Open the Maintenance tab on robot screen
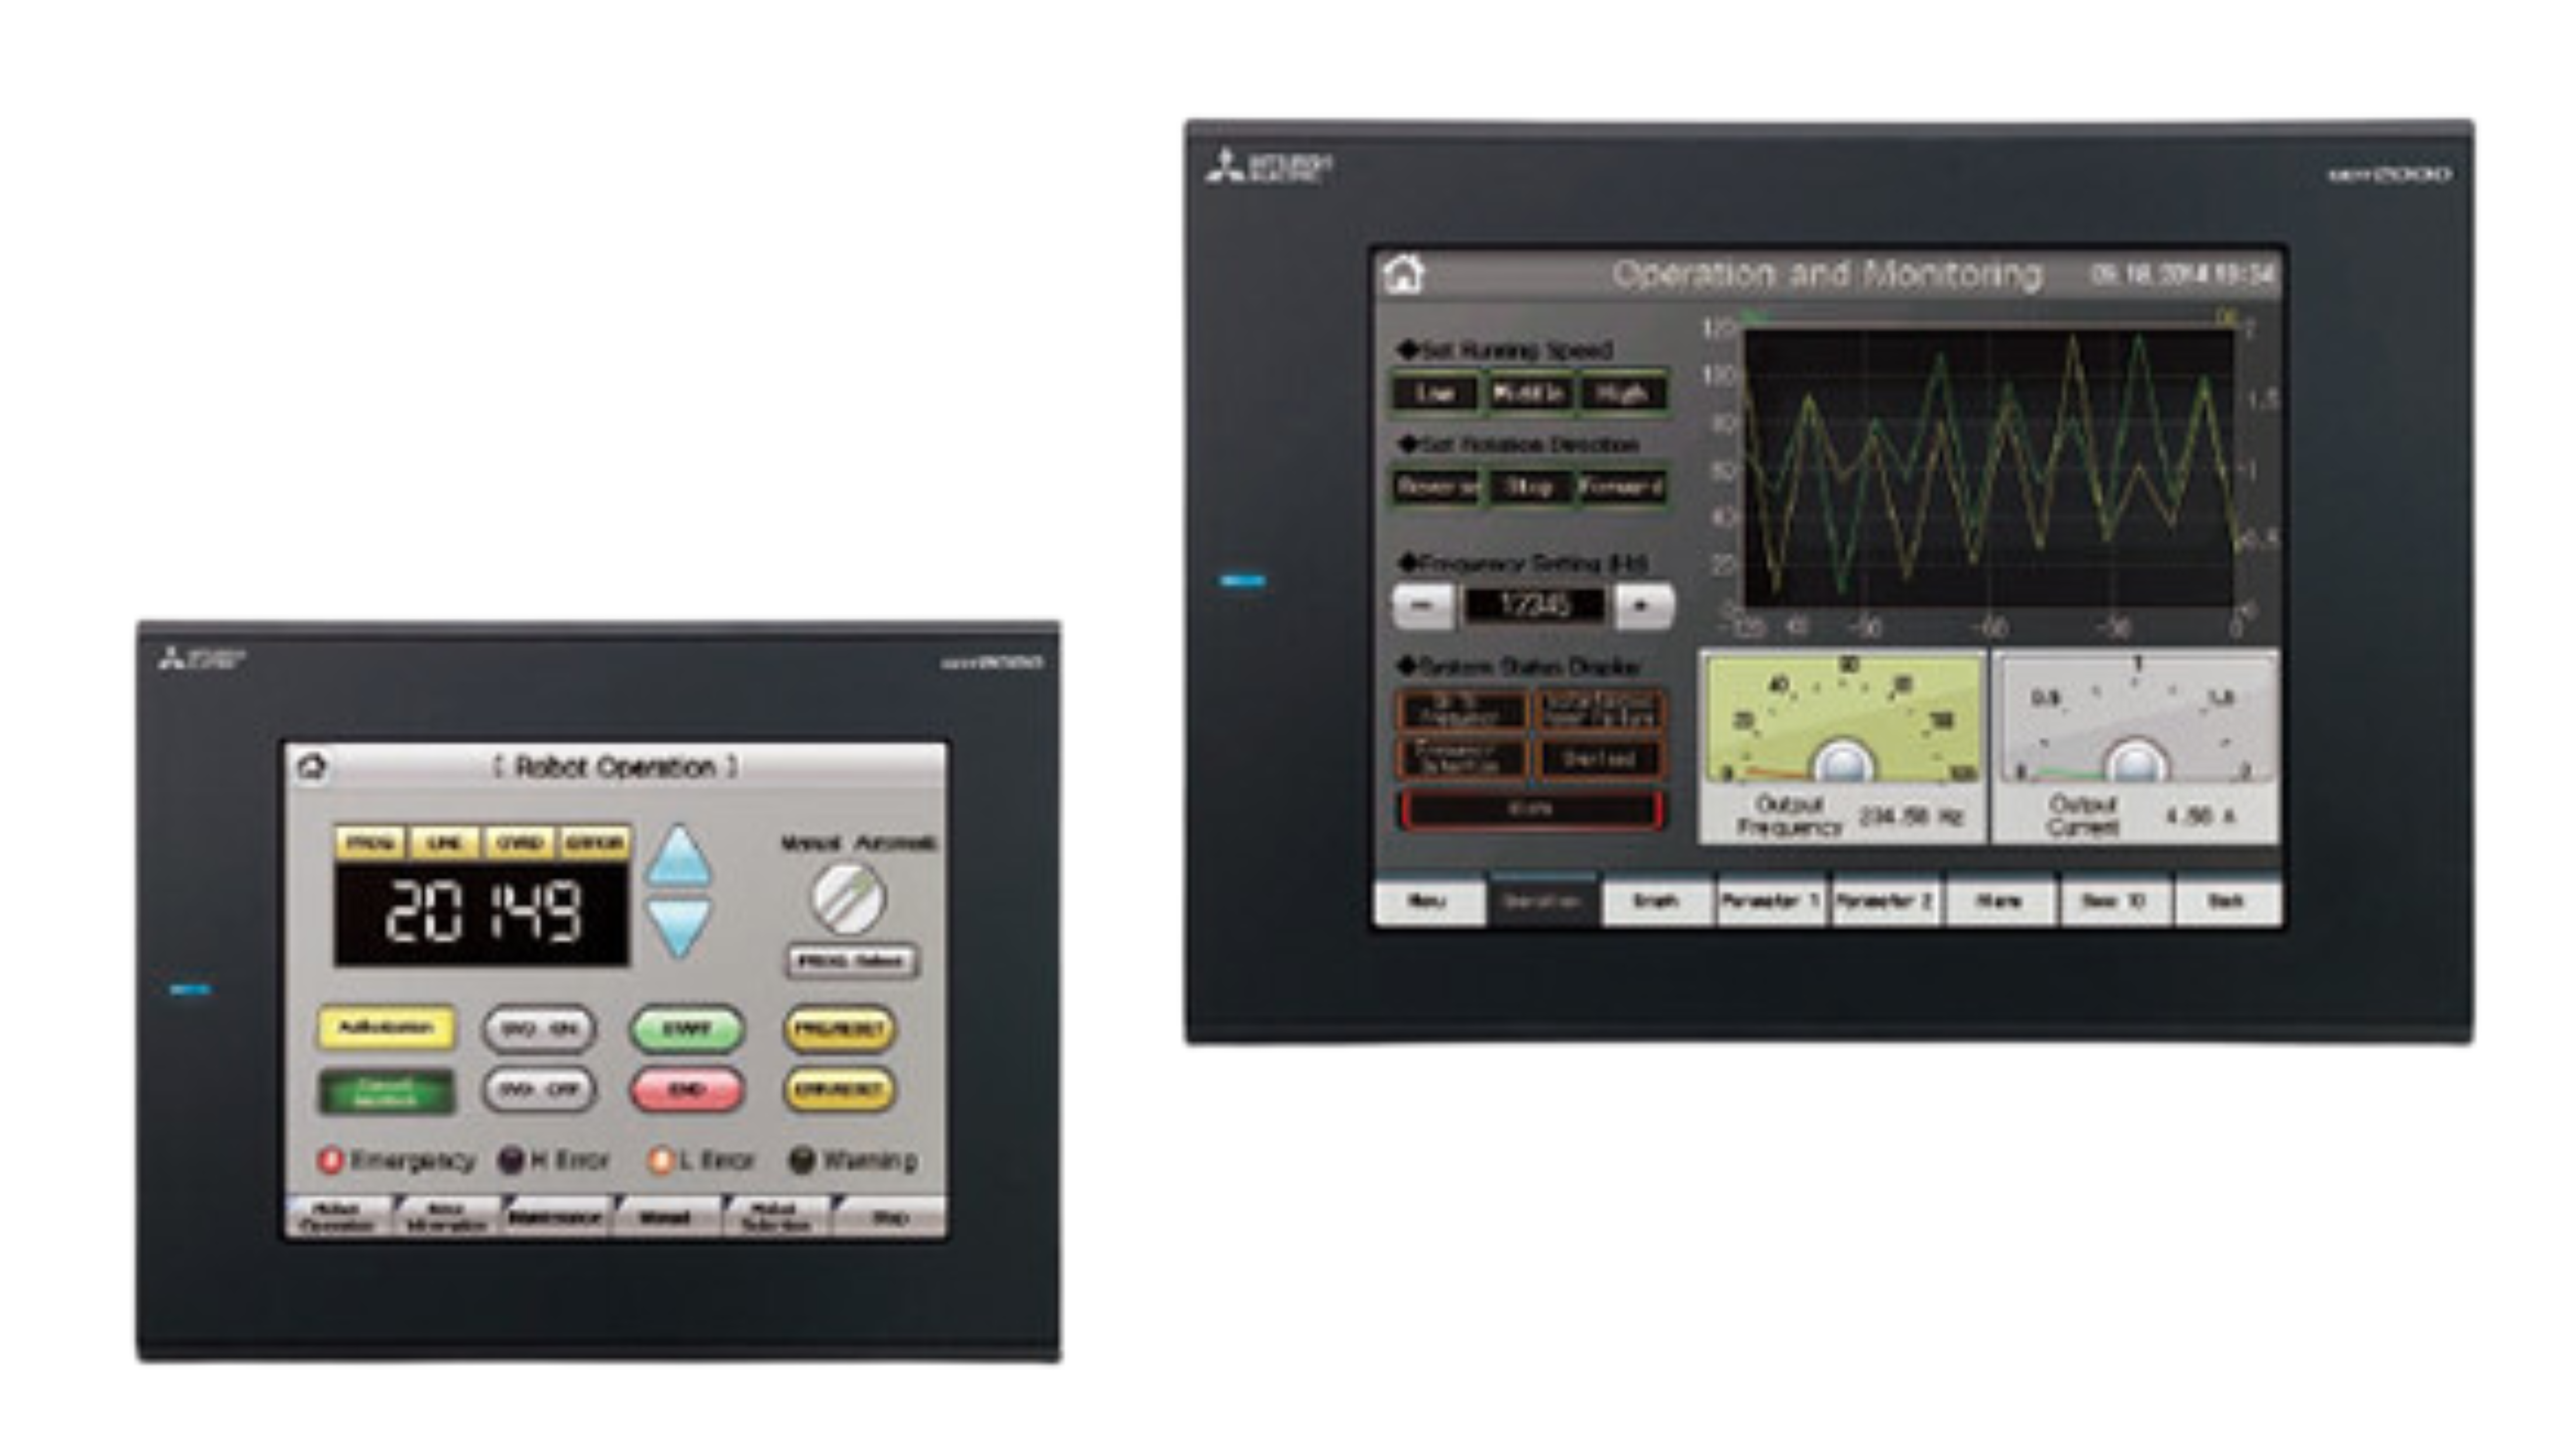Viewport: 2576px width, 1431px height. 555,1218
